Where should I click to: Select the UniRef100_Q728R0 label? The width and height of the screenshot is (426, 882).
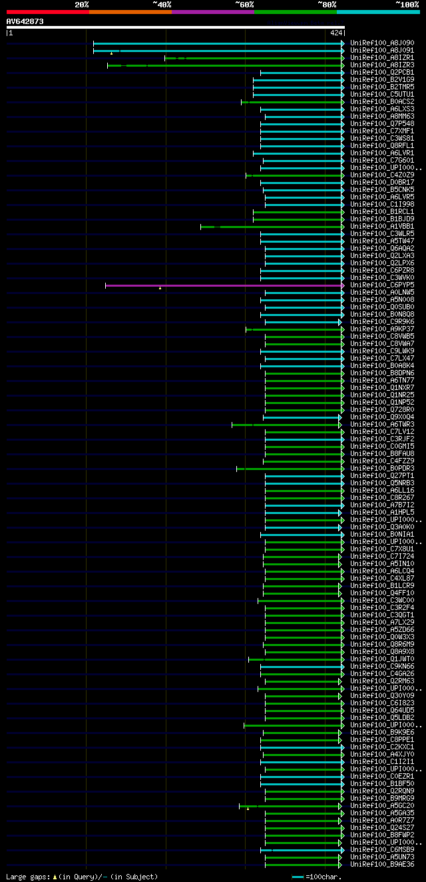382,410
